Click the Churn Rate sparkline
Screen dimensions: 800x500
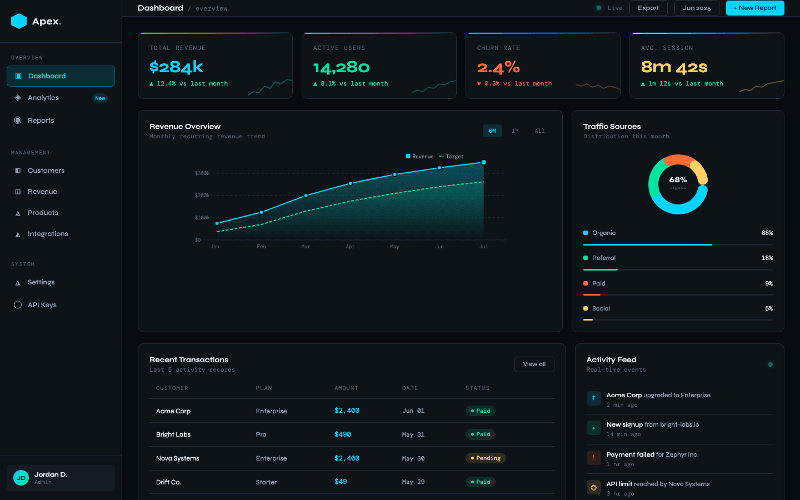[x=598, y=86]
